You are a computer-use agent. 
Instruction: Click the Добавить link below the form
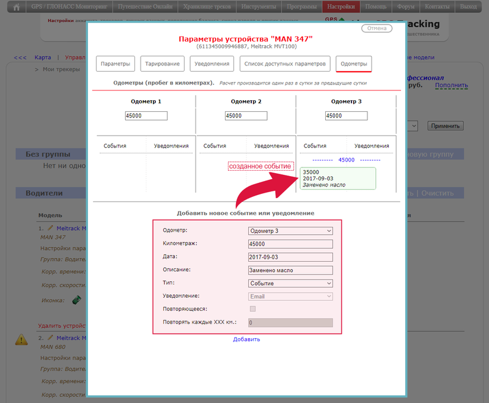tap(246, 339)
